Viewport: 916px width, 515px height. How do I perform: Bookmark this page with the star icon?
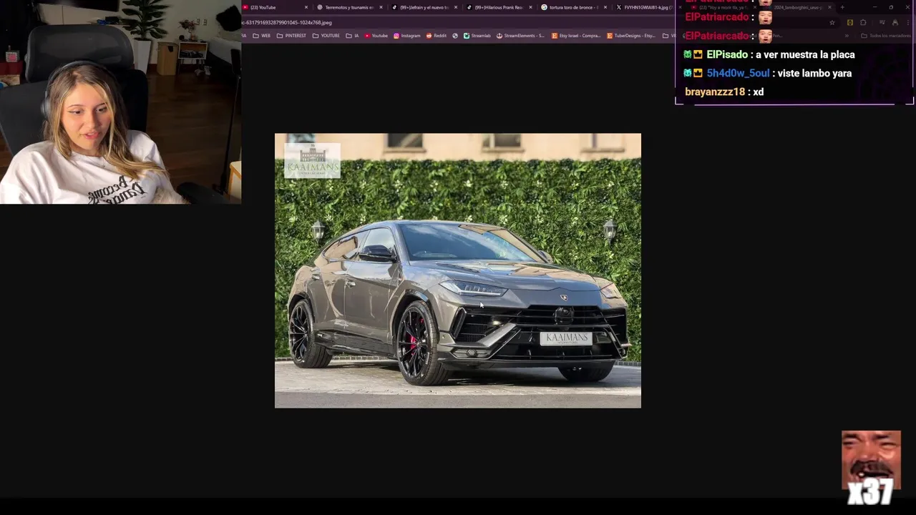click(832, 22)
